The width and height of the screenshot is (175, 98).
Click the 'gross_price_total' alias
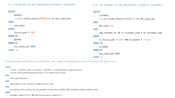click(57, 73)
